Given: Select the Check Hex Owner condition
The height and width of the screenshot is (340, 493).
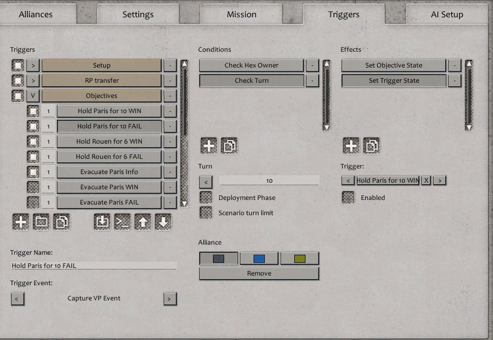Looking at the screenshot, I should [x=252, y=65].
